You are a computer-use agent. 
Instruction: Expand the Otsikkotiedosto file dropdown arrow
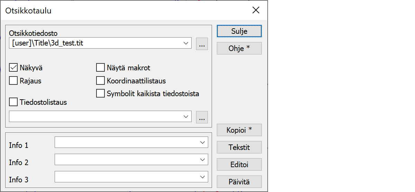click(186, 43)
